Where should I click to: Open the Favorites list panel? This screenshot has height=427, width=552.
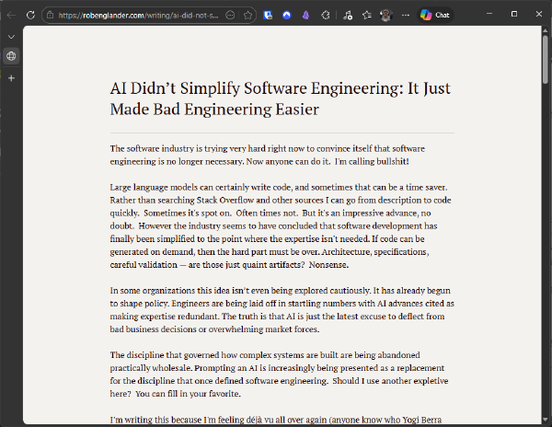pos(366,16)
